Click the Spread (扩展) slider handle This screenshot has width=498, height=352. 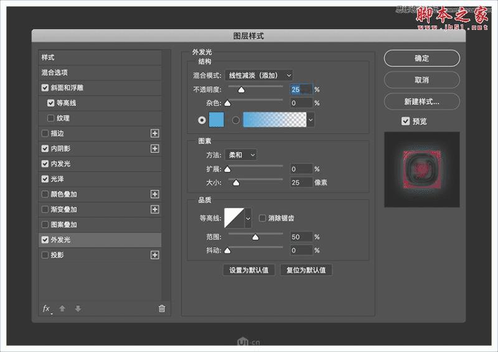point(227,169)
